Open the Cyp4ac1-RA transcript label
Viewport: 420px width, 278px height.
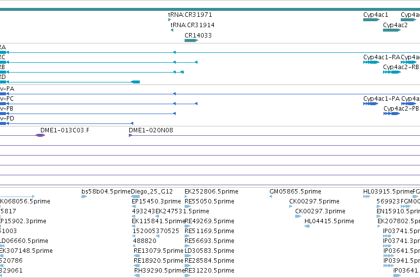point(382,57)
